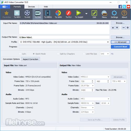Open the Profile dropdown list

(108, 42)
